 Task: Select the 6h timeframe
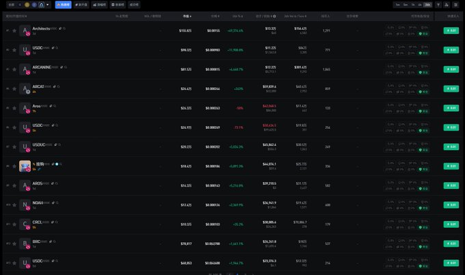point(420,5)
